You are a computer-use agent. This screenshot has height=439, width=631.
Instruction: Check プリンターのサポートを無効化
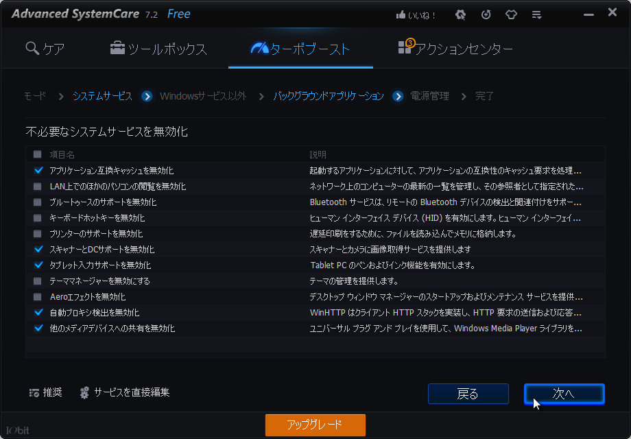coord(38,233)
